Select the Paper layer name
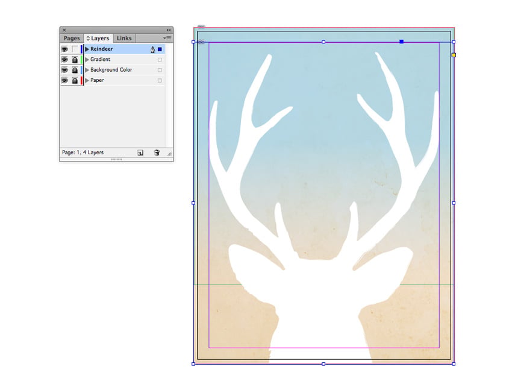 click(x=97, y=80)
